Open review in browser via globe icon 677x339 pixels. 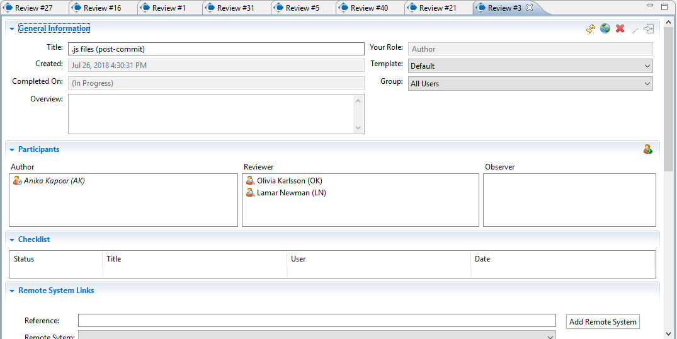(605, 29)
